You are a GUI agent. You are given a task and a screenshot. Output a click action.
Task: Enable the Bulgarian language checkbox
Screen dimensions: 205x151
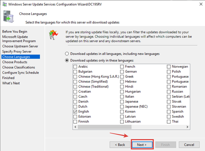pos(75,72)
